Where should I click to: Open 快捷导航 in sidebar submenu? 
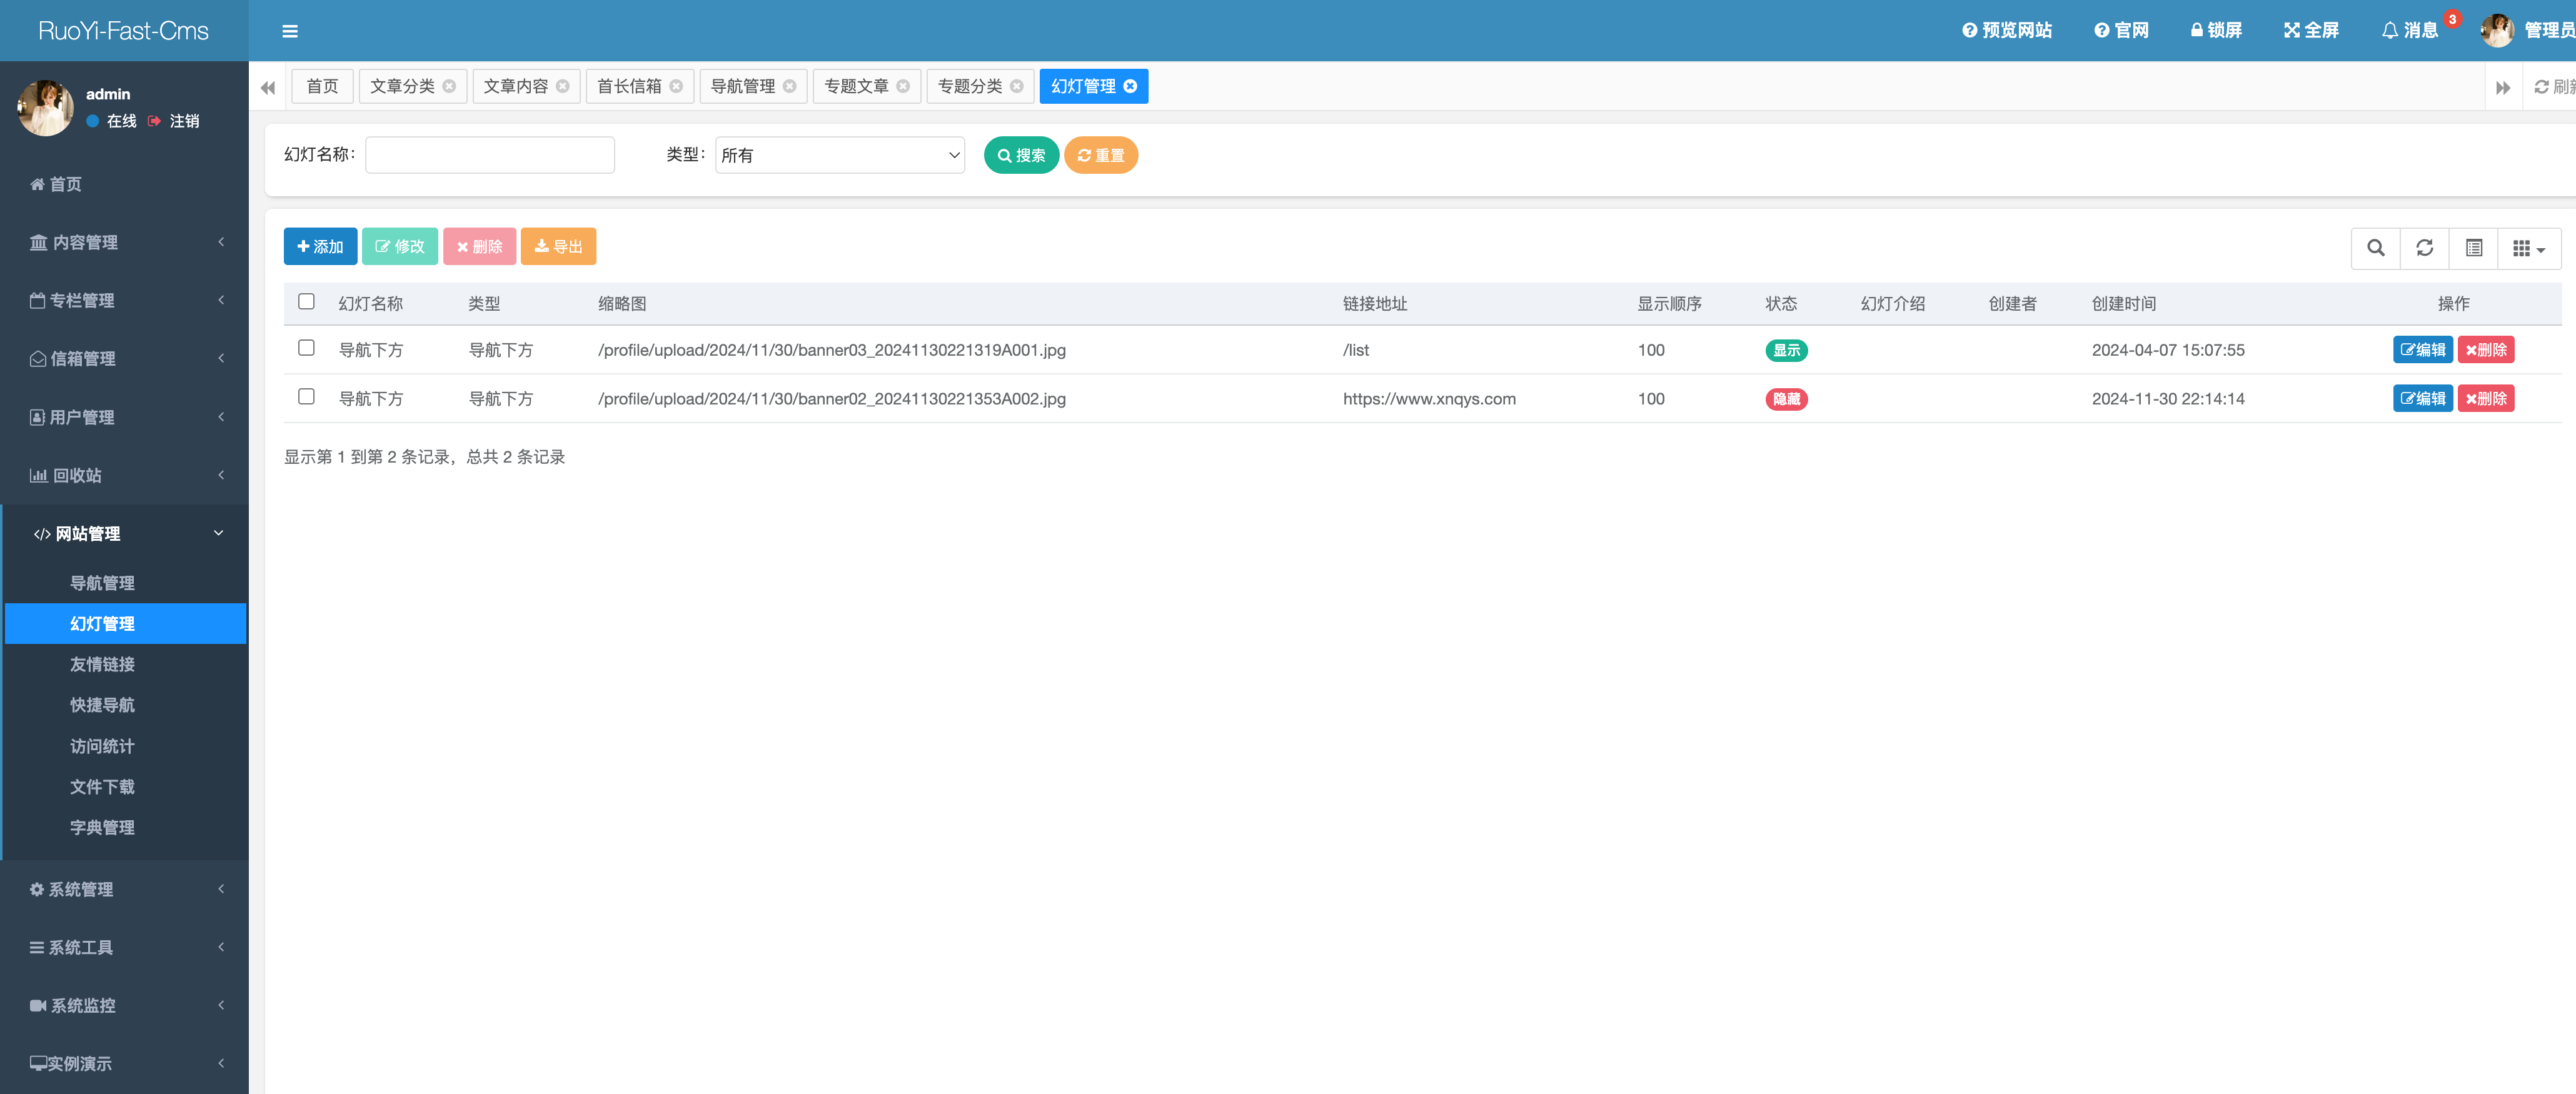pos(126,705)
